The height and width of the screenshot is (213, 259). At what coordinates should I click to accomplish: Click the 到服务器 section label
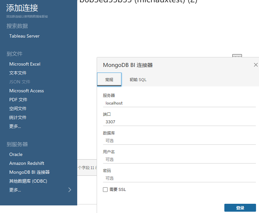(x=17, y=144)
